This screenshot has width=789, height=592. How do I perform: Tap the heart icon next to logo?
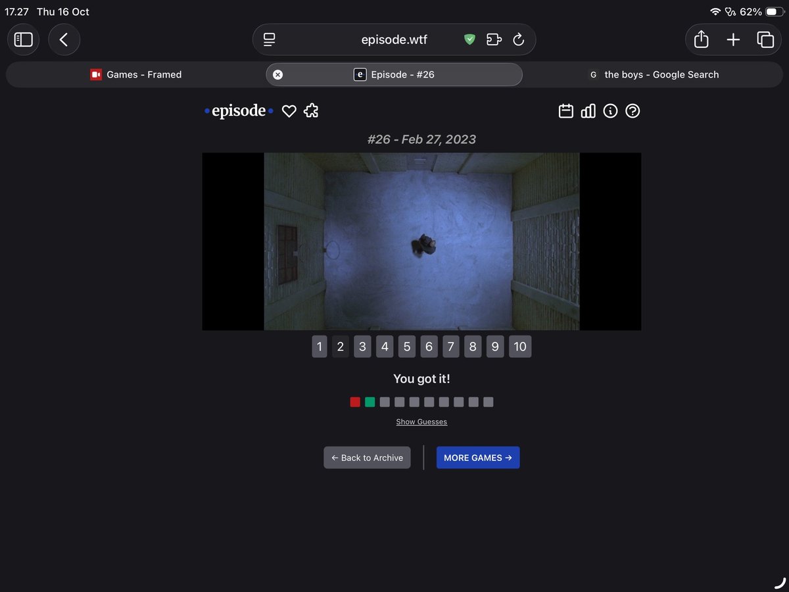(289, 111)
